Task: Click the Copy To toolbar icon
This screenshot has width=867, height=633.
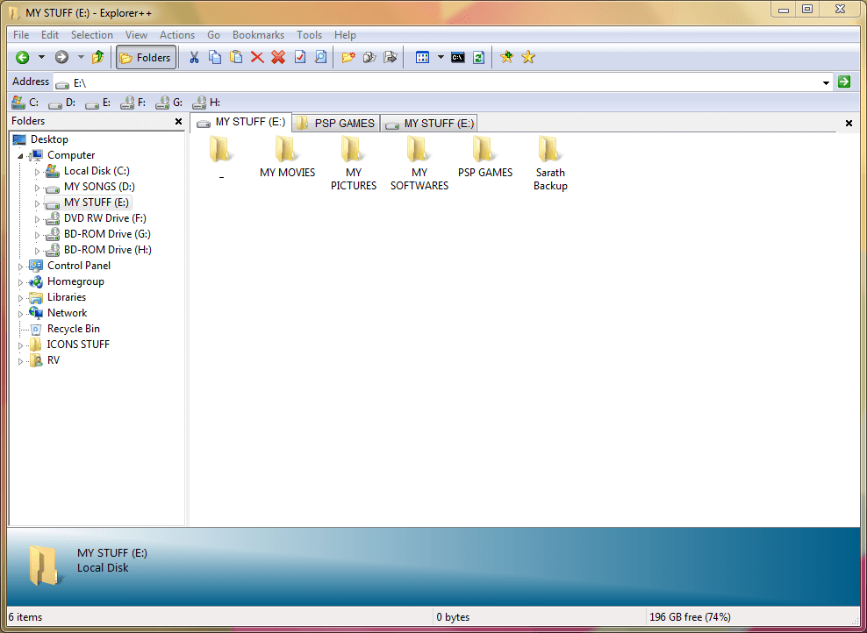Action: click(x=369, y=57)
